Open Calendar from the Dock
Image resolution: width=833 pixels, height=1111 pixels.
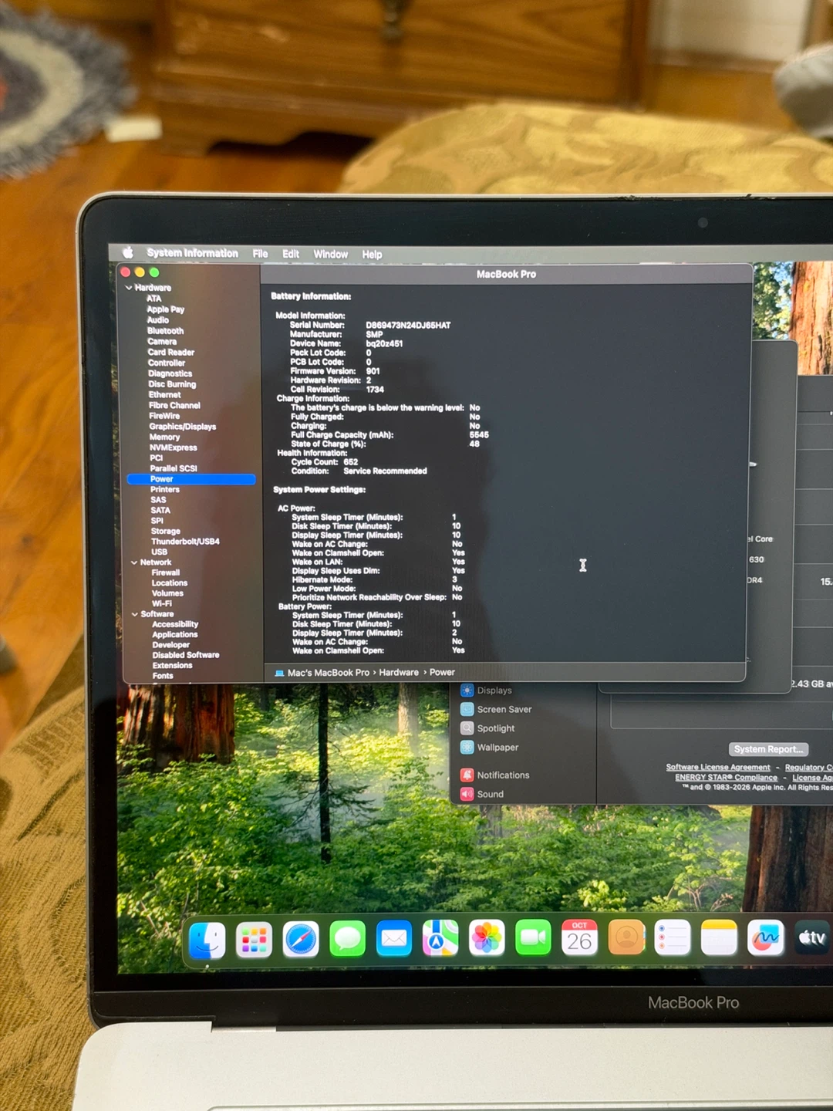[579, 937]
